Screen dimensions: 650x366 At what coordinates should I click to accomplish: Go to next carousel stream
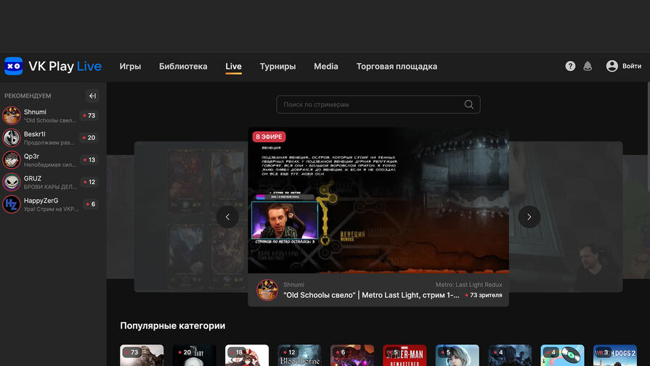click(x=529, y=217)
